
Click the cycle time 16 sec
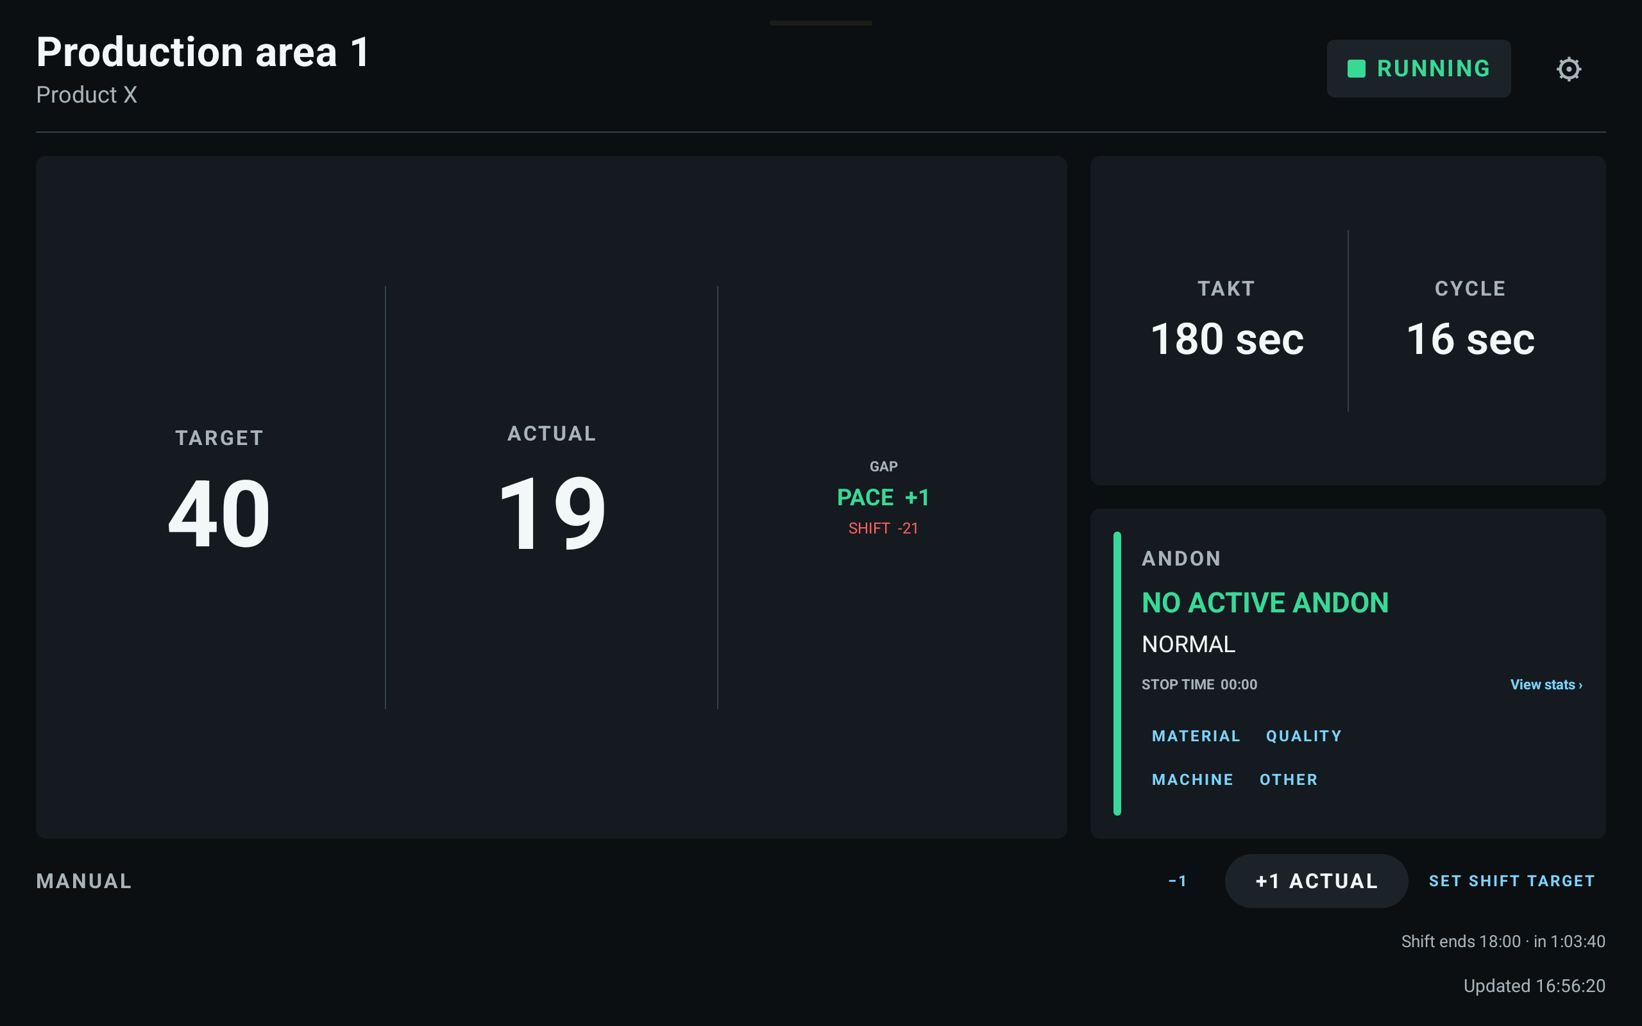(1470, 339)
